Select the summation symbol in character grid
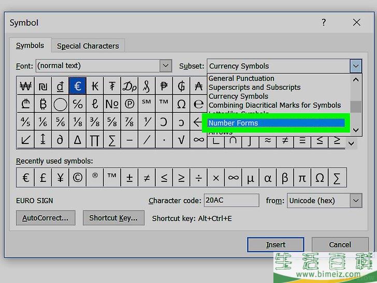Viewport: 377px width, 283px height. [x=112, y=140]
